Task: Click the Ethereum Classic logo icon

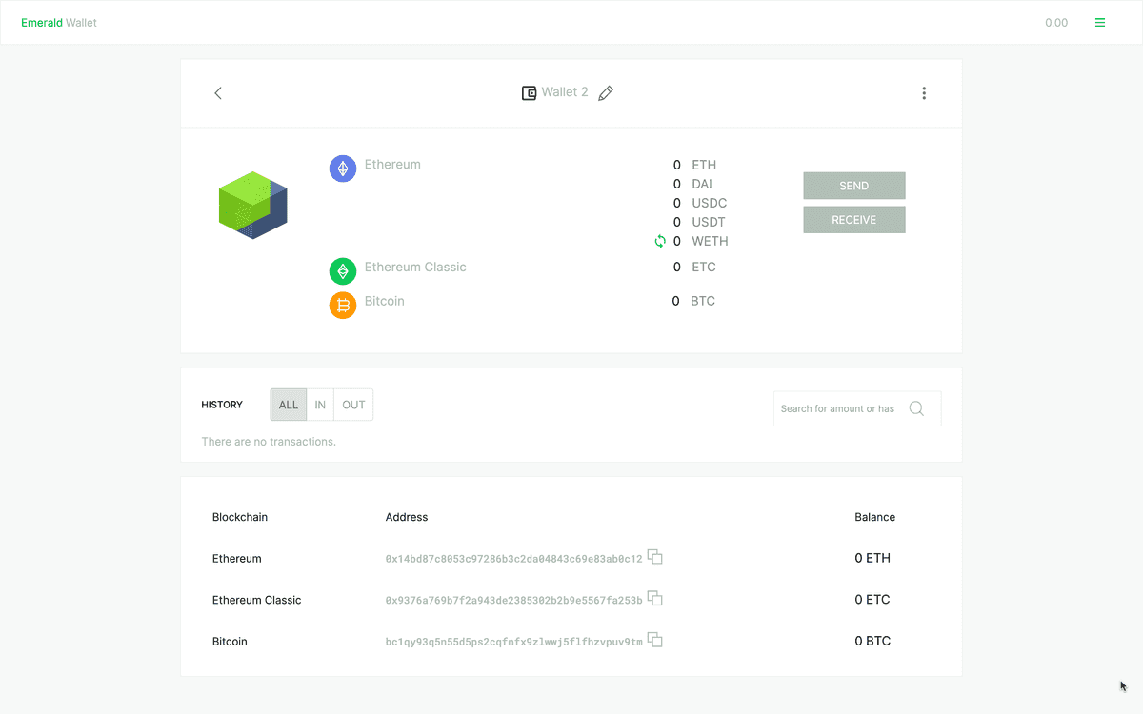Action: [343, 271]
